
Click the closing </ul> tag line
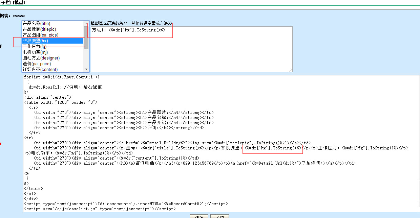[30, 194]
